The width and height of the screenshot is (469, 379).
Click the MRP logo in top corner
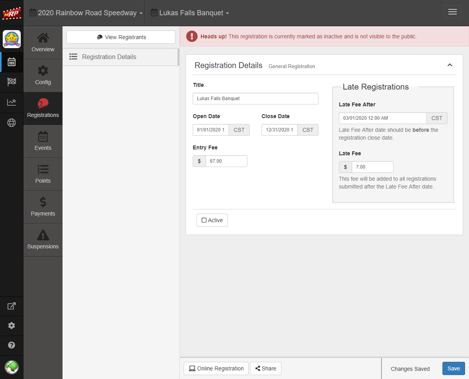point(11,13)
